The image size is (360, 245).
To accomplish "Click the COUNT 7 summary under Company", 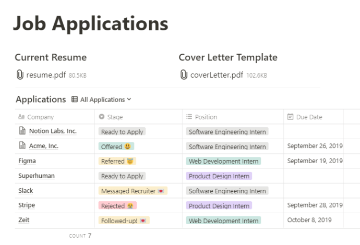I will pyautogui.click(x=80, y=236).
